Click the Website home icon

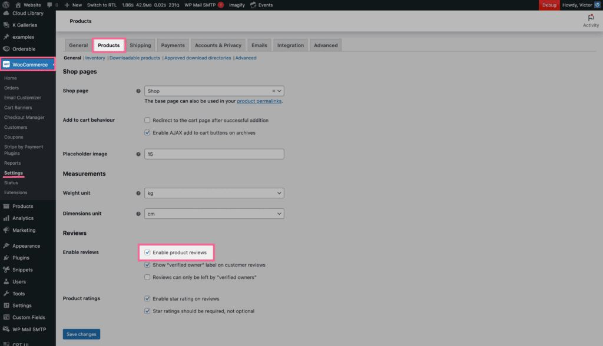18,5
